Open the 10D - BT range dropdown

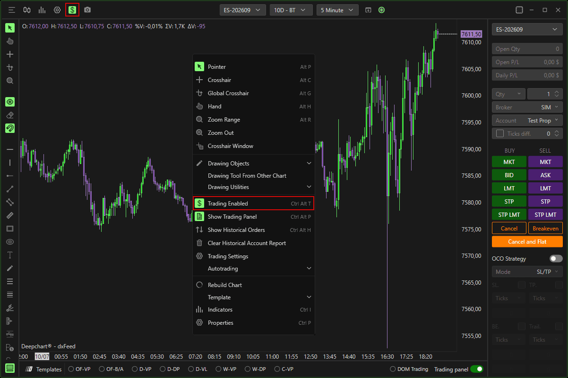coord(291,10)
